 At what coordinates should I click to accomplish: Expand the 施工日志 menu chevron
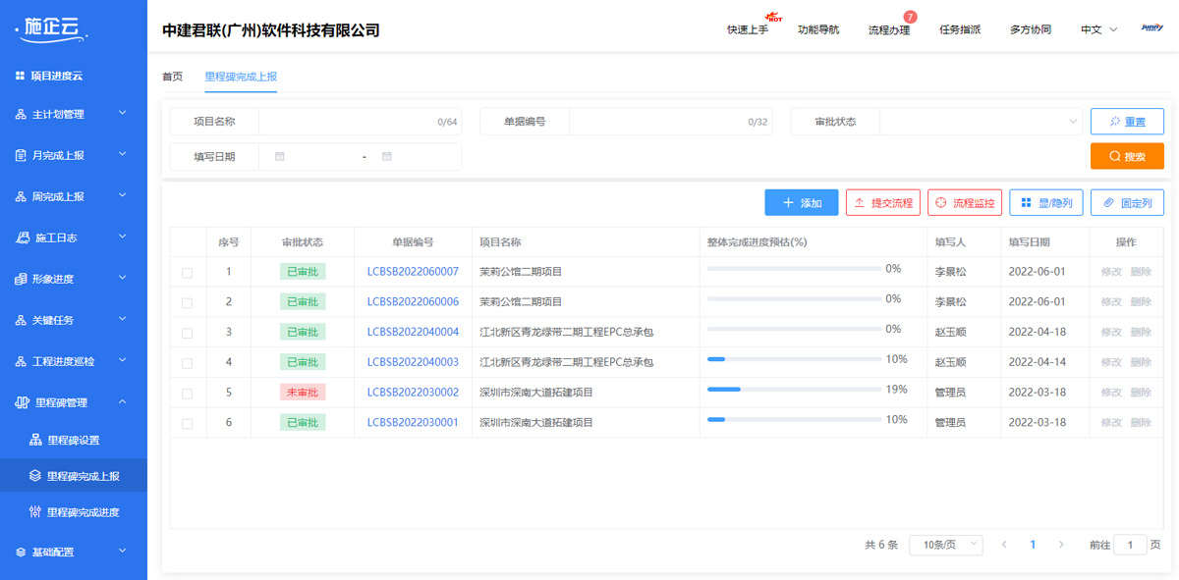[x=123, y=237]
